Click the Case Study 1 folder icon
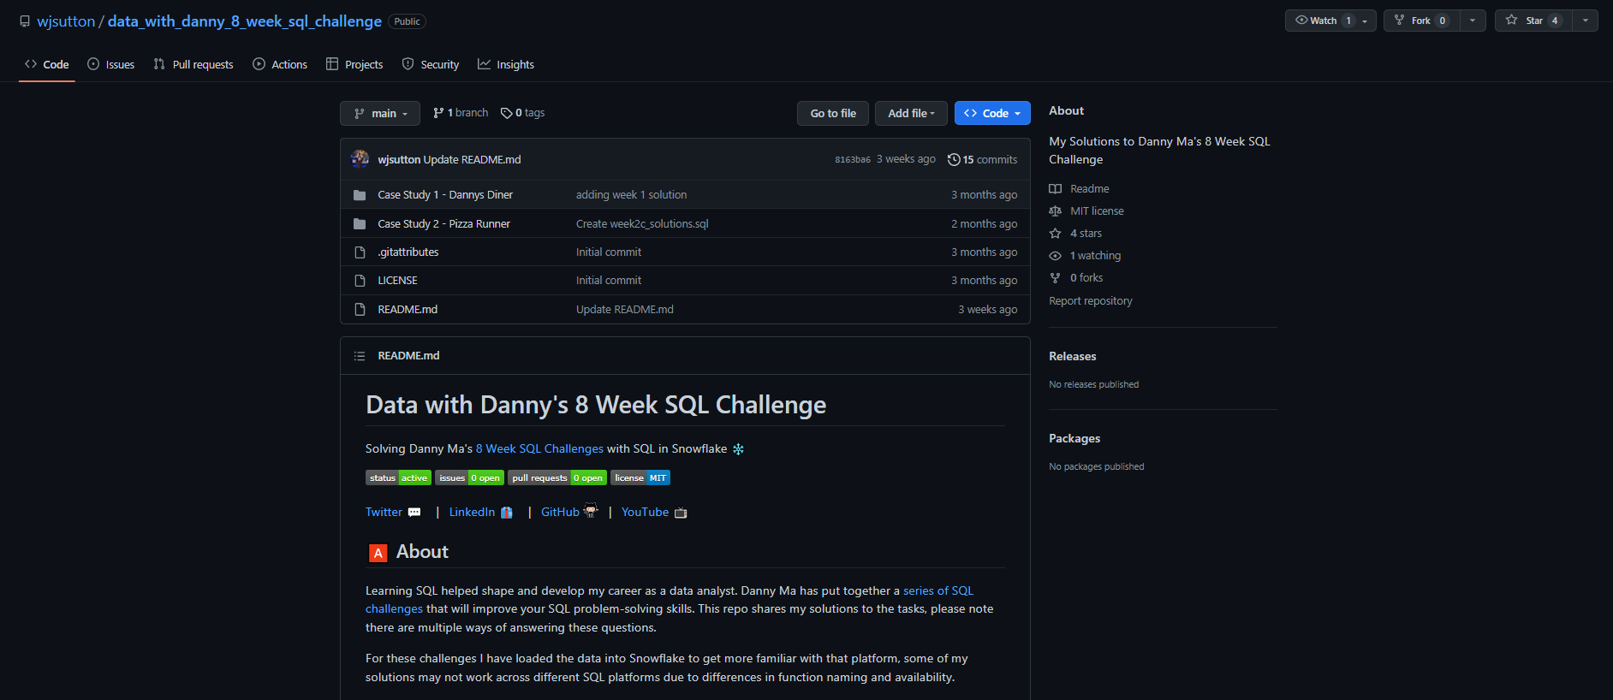 (x=360, y=195)
